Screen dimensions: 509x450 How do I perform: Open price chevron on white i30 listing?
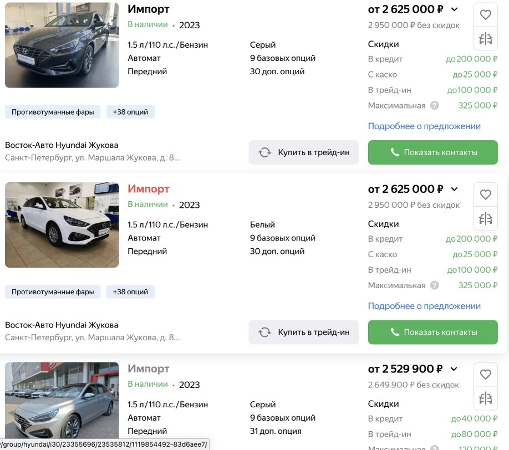pos(454,189)
